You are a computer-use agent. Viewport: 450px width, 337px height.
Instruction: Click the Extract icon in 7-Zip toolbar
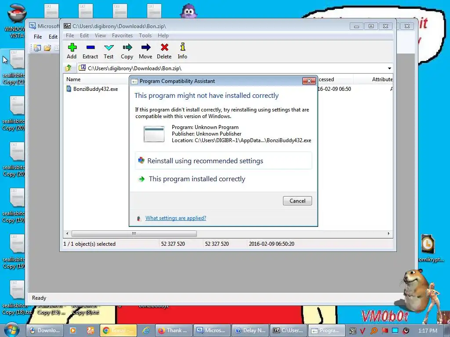coord(91,47)
